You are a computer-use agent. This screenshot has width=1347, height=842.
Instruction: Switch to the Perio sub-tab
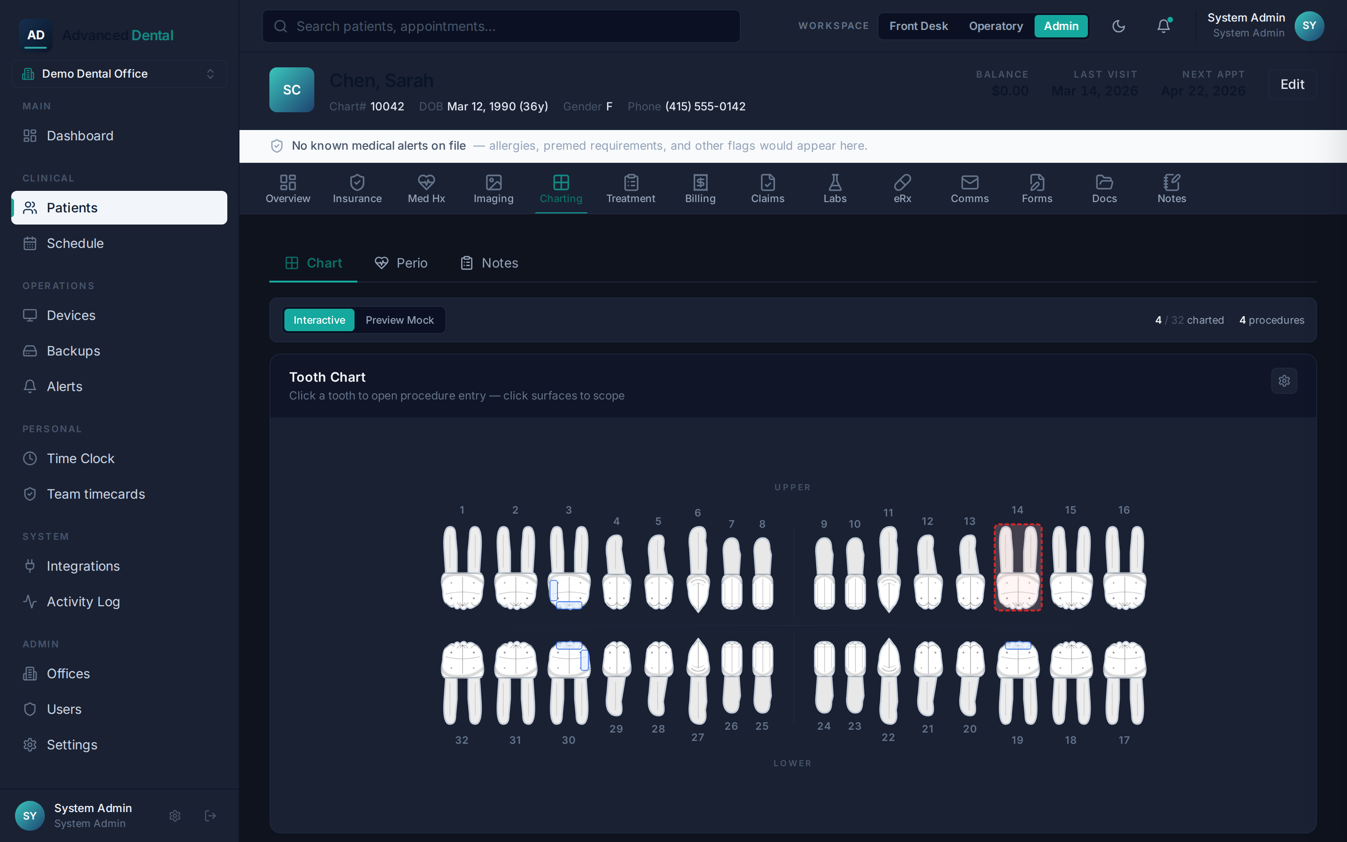[401, 263]
